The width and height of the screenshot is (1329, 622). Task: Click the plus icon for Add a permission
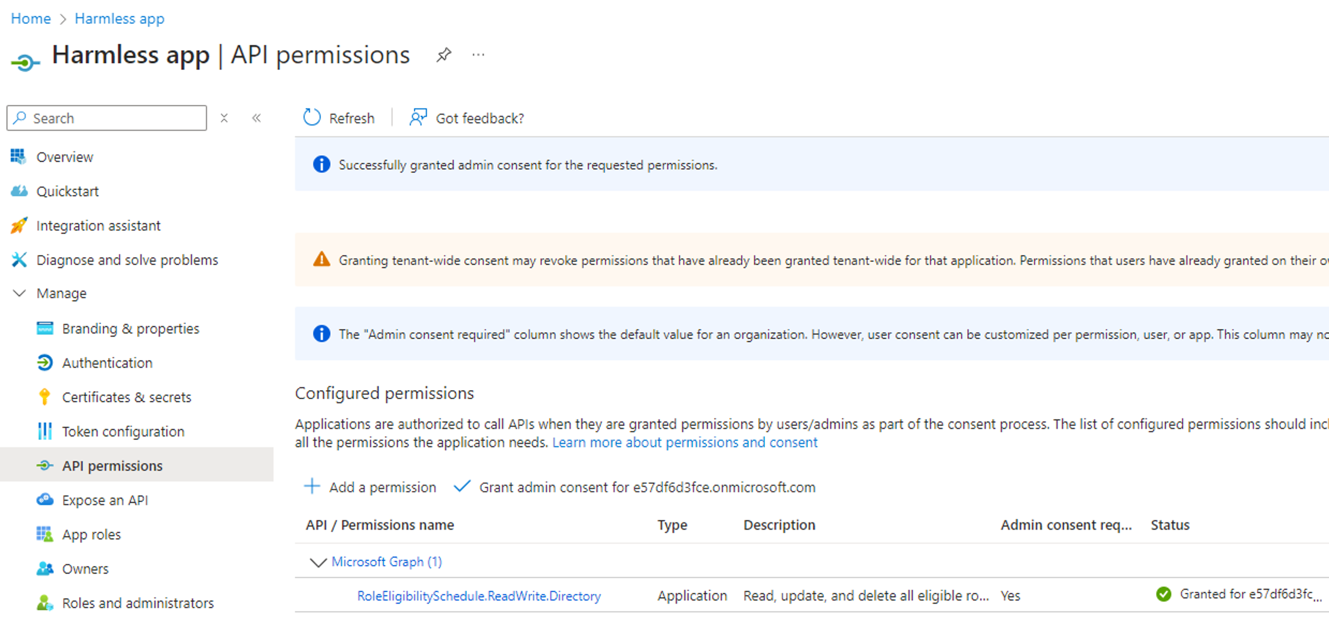(x=311, y=486)
